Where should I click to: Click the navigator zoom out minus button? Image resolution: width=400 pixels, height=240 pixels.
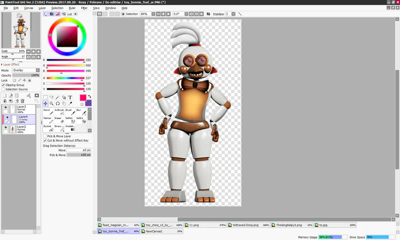pos(28,52)
